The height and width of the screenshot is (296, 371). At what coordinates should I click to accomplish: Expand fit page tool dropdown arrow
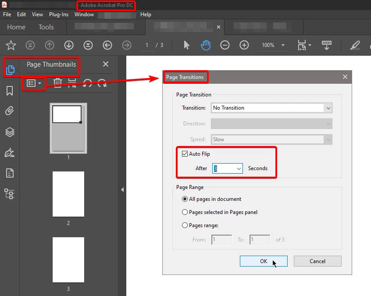point(310,45)
